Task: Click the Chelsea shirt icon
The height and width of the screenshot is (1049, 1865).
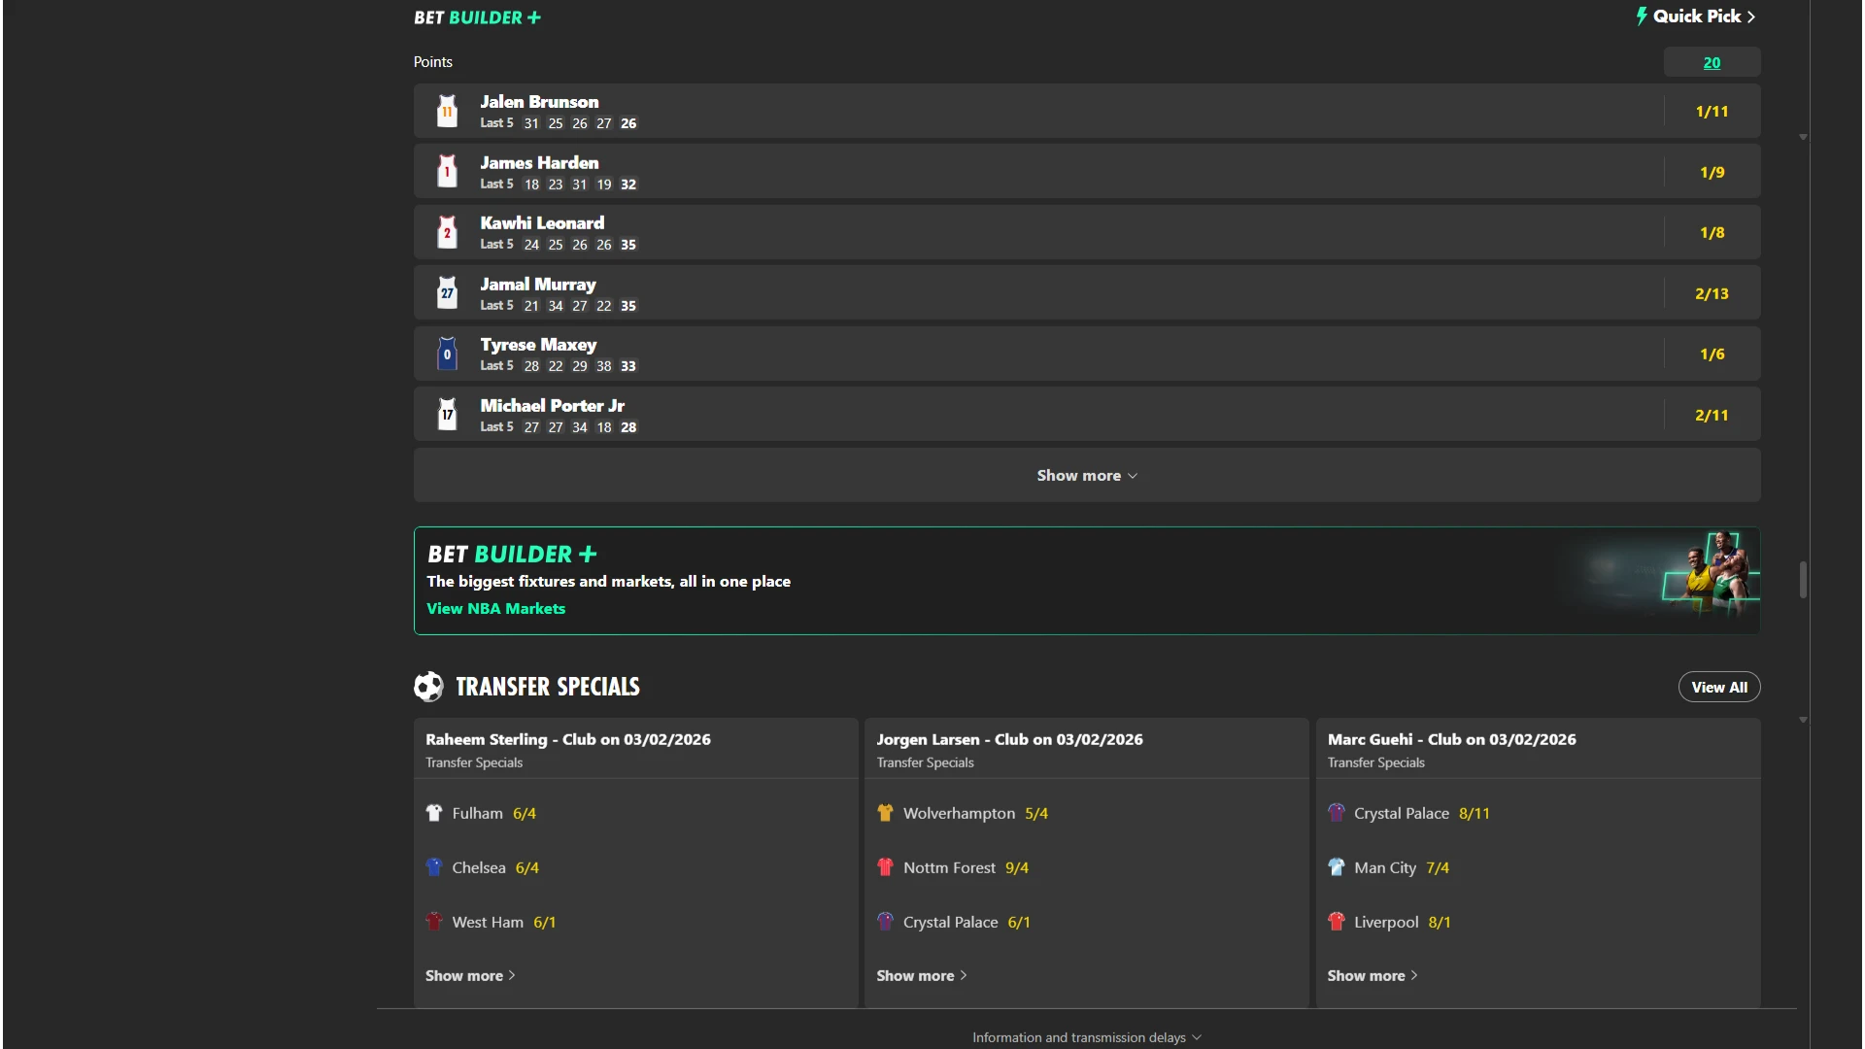Action: (x=433, y=867)
